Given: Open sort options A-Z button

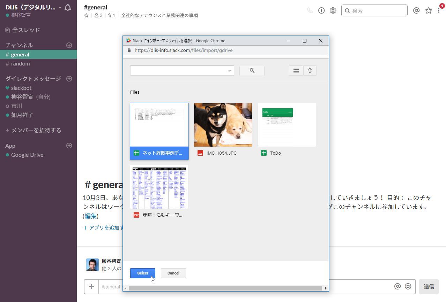Looking at the screenshot, I should click(x=310, y=71).
